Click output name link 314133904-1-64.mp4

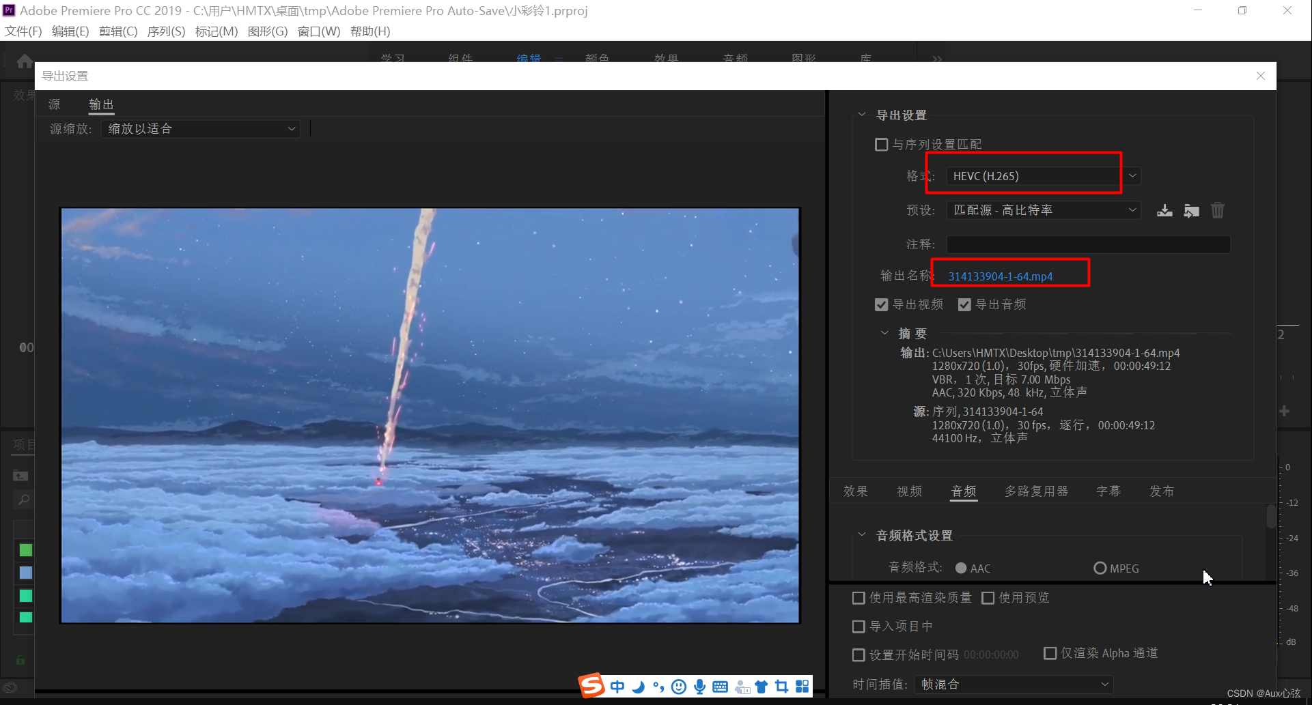tap(1000, 276)
